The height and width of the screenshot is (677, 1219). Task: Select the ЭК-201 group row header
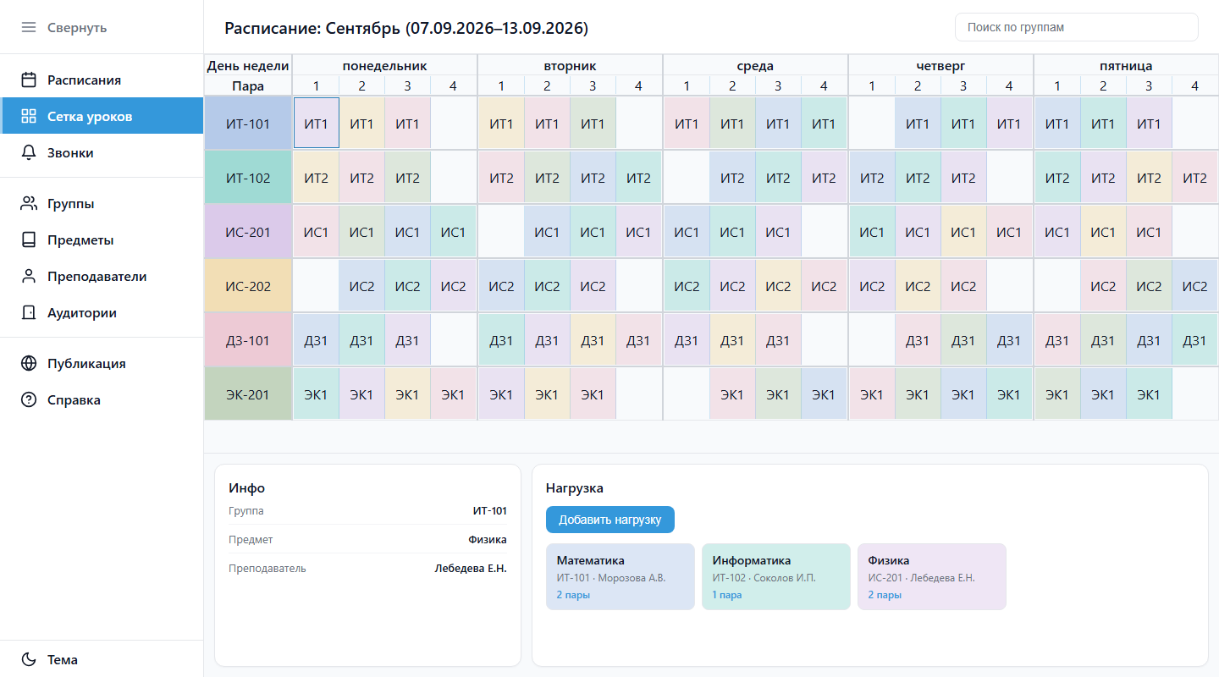click(x=248, y=394)
